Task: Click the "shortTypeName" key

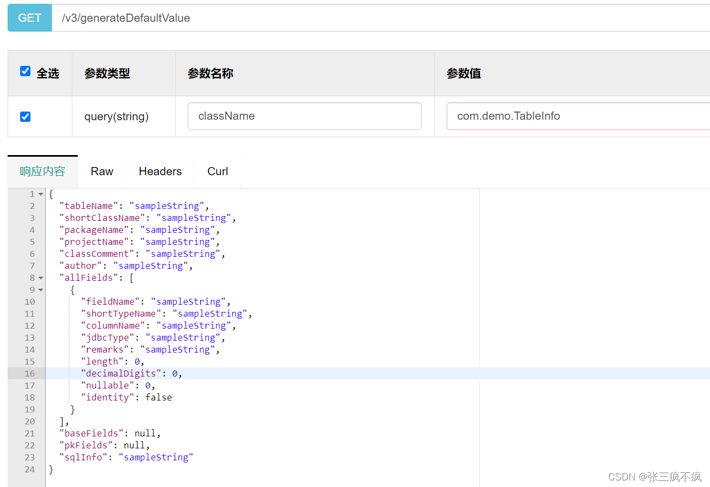Action: (x=121, y=313)
